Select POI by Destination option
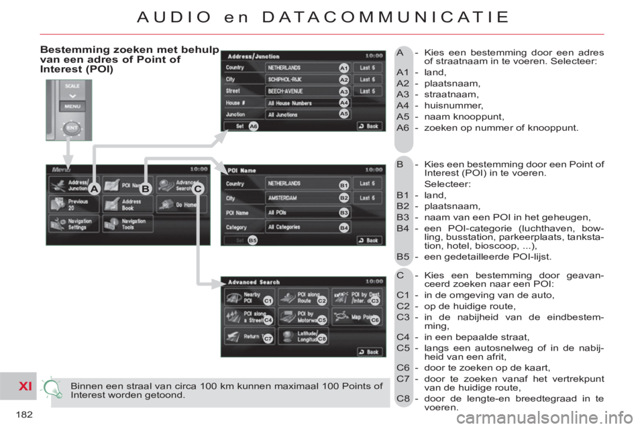Screen dimensions: 644x429 tap(357, 298)
